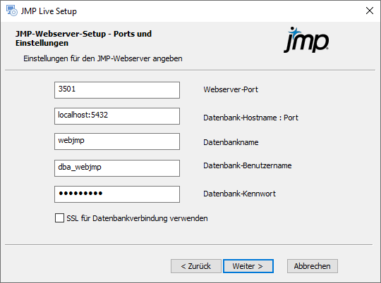The height and width of the screenshot is (283, 381).
Task: Click the Datenbankname label
Action: 231,142
